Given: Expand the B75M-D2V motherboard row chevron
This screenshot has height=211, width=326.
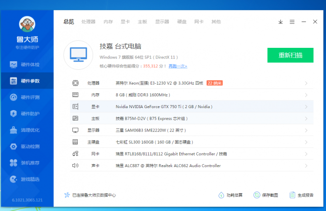Looking at the screenshot, I should tap(306, 119).
